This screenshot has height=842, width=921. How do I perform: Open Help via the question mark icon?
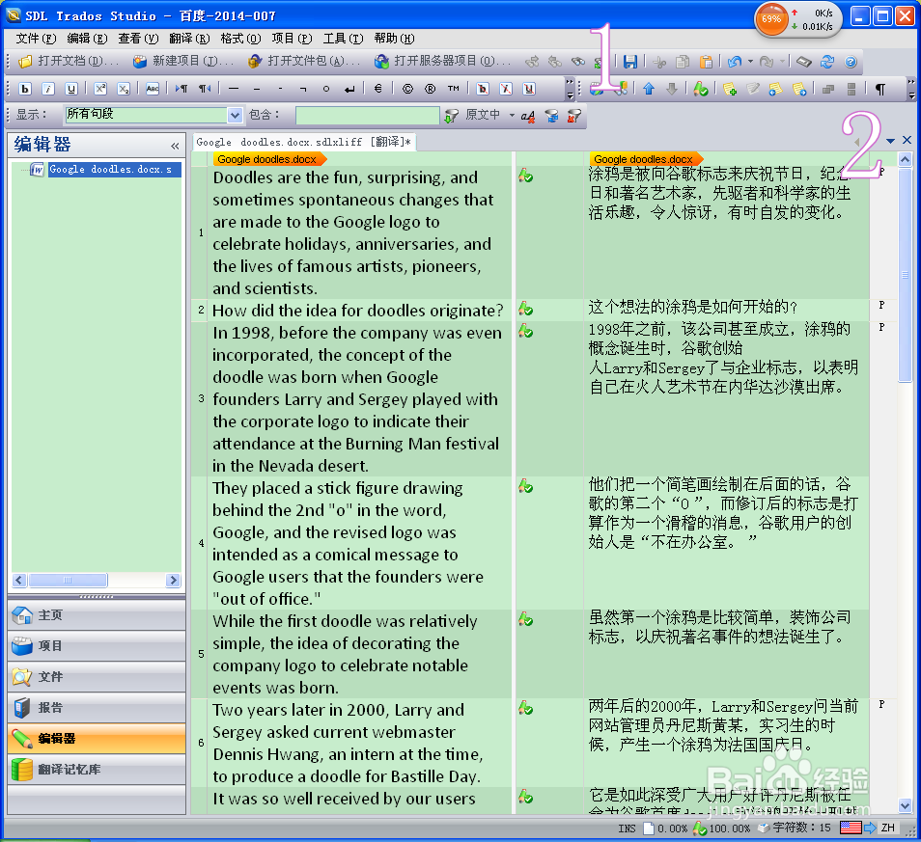coord(850,62)
